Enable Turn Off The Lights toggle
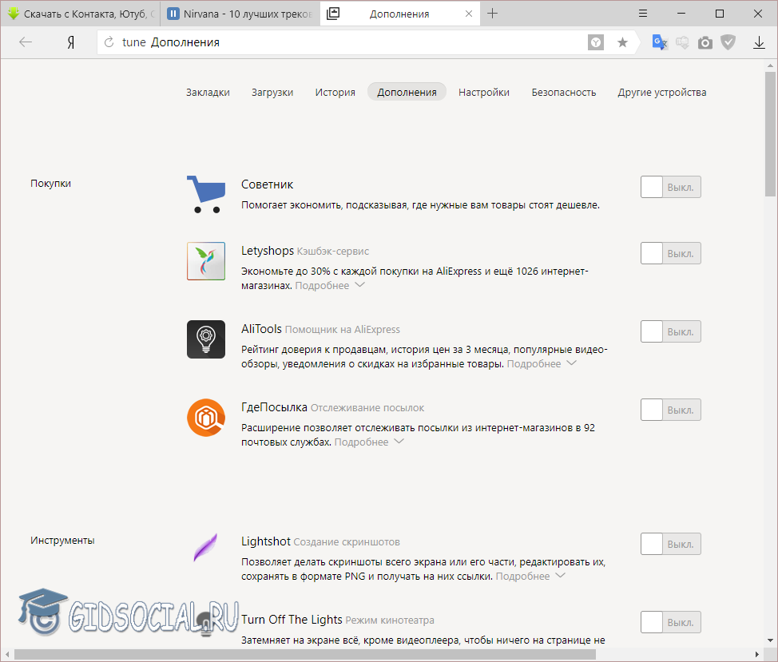 (671, 622)
